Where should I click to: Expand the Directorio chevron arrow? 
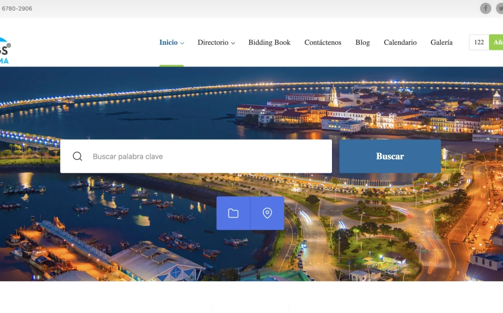[x=233, y=43]
